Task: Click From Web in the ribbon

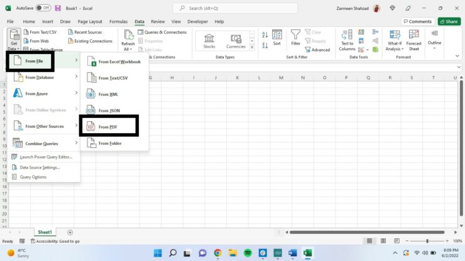Action: pyautogui.click(x=36, y=41)
